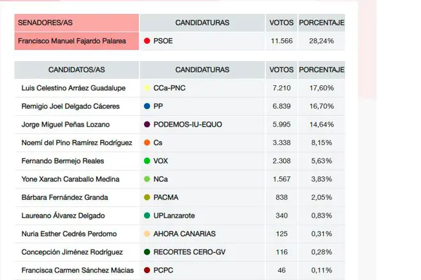Image resolution: width=421 pixels, height=280 pixels.
Task: Click Remigio Joel Delgado Cáceres name
Action: point(70,106)
